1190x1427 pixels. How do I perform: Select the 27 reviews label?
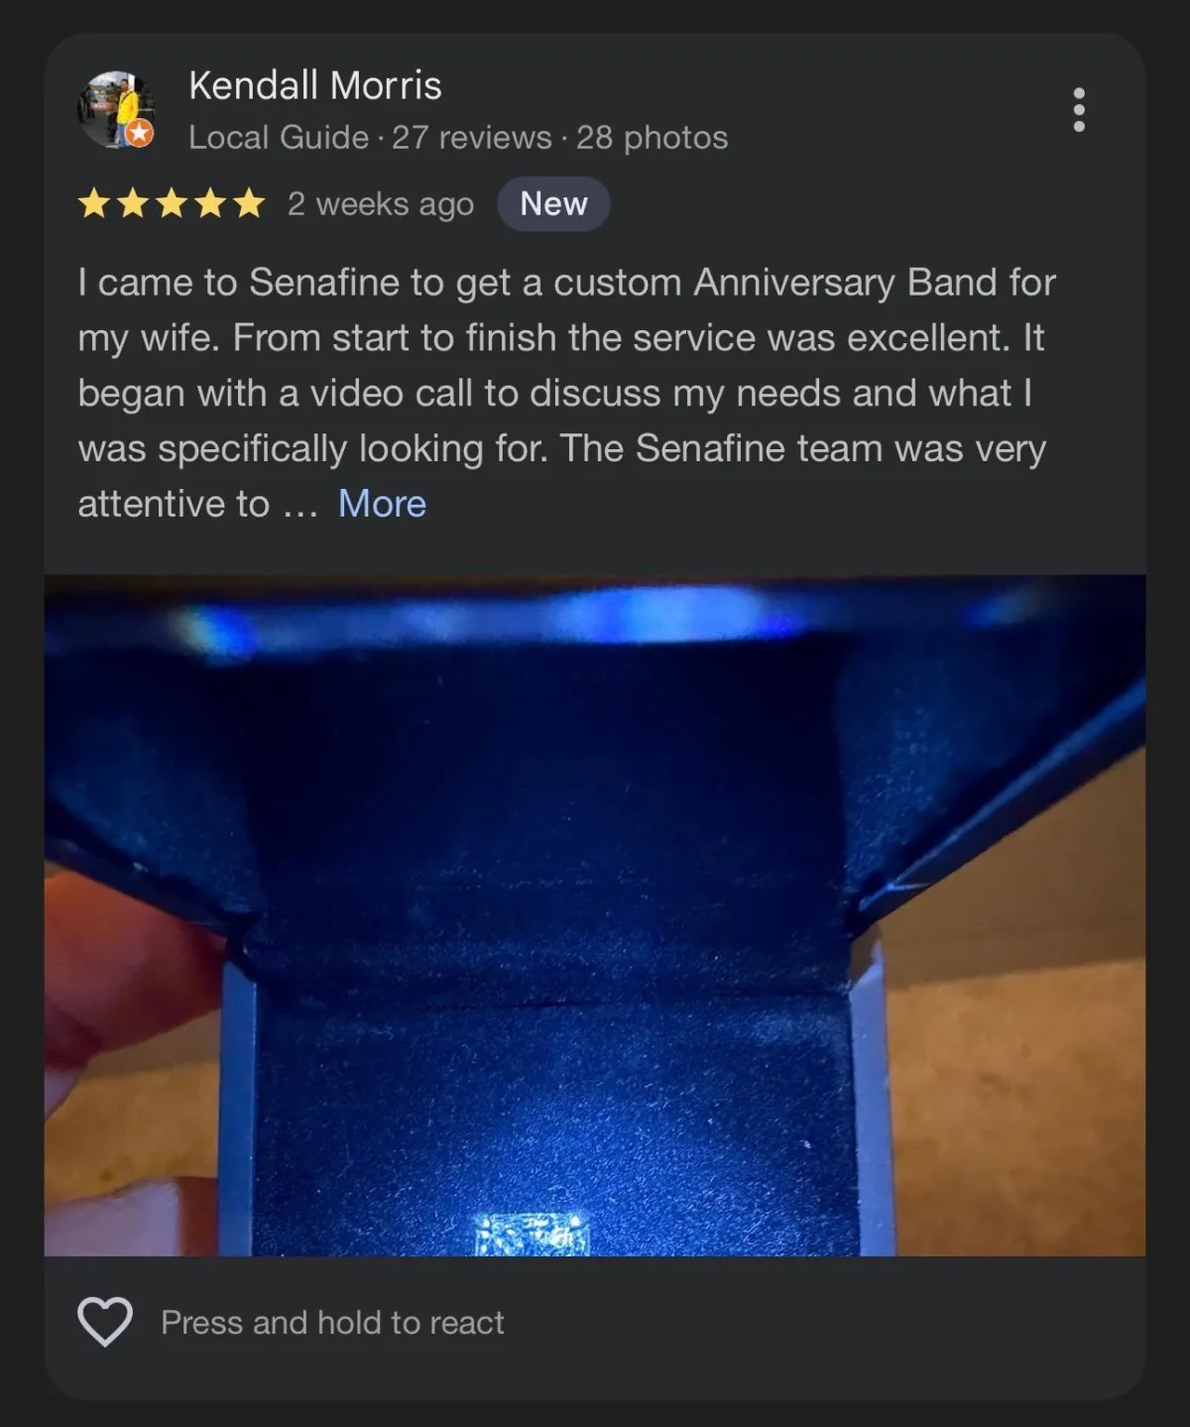pos(472,137)
